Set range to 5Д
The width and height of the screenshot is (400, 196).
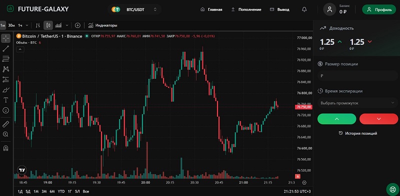coord(28,192)
